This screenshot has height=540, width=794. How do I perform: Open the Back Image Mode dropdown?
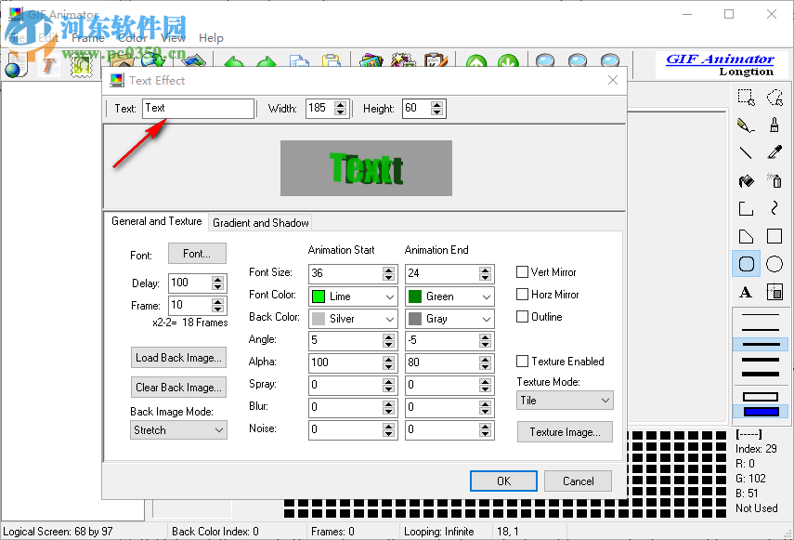click(178, 429)
